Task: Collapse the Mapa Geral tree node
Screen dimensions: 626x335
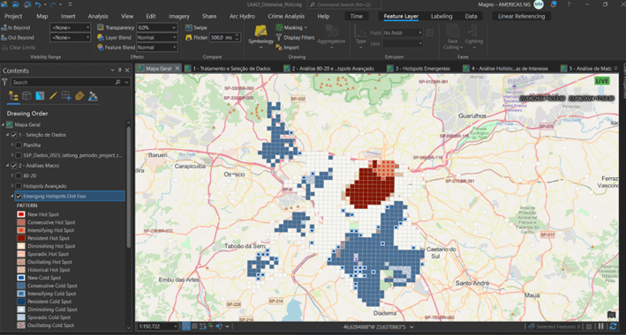Action: (4, 124)
